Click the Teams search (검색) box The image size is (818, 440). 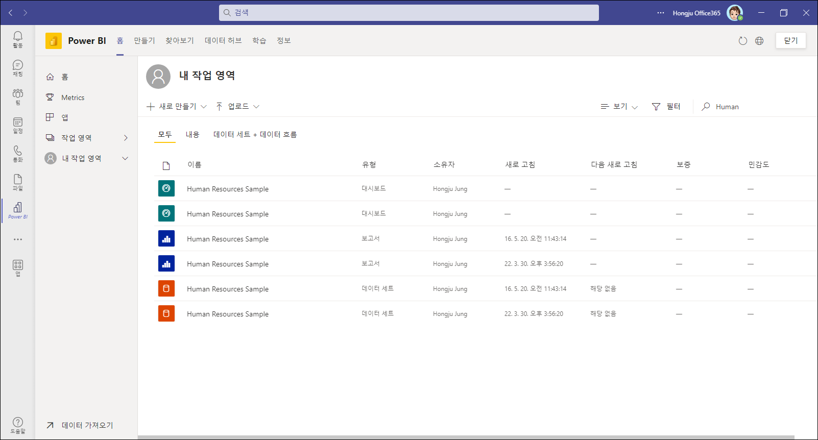click(409, 13)
